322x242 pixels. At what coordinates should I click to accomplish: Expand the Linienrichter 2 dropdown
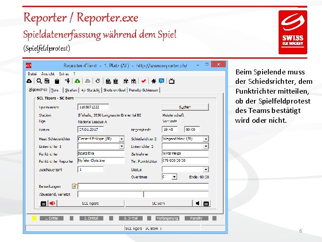(x=206, y=146)
